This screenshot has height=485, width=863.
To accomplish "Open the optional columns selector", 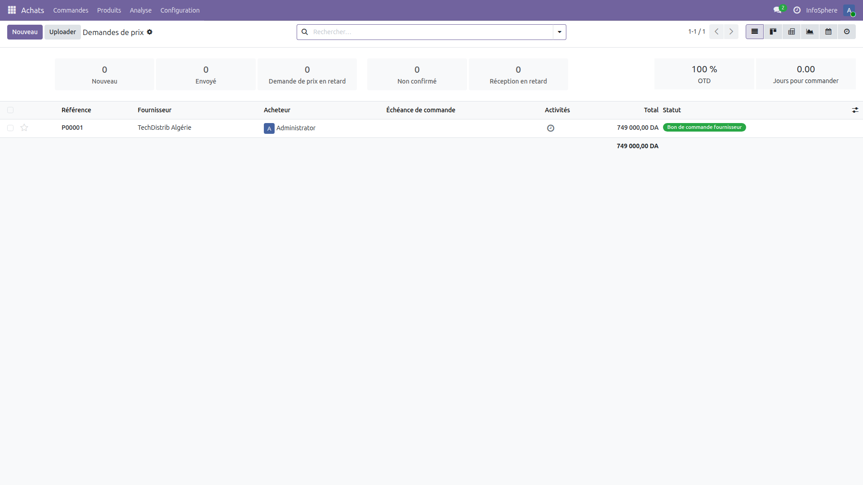I will click(855, 110).
